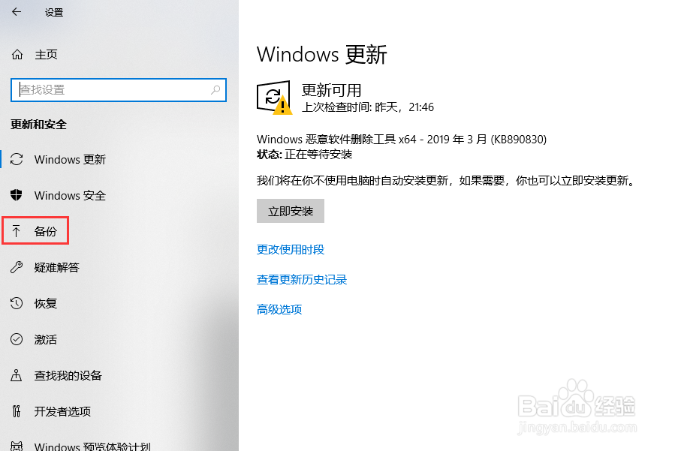Click the 激活 checkmark circle icon
This screenshot has height=451, width=675.
17,339
